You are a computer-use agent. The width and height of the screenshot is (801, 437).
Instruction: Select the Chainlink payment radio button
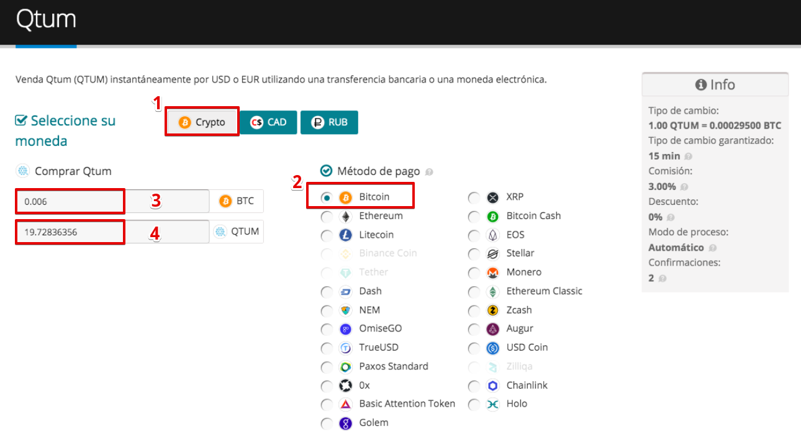(x=474, y=385)
